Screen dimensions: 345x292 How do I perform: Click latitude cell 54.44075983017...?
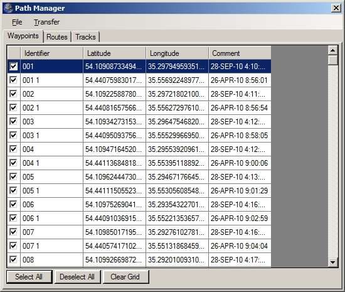[x=114, y=80]
